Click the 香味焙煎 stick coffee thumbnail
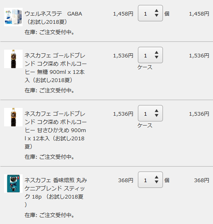 point(13,183)
